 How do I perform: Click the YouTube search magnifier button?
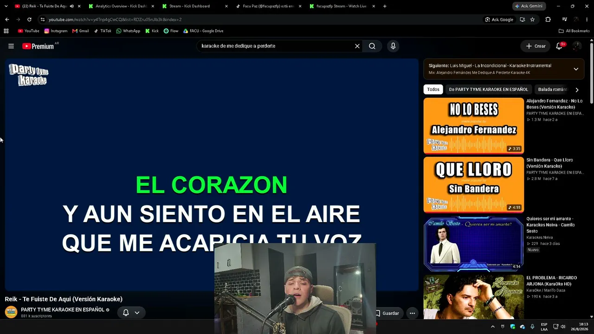coord(372,46)
